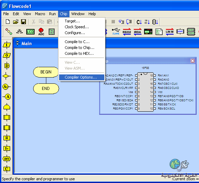
Task: Choose Target... from Chip menu
Action: [82, 21]
